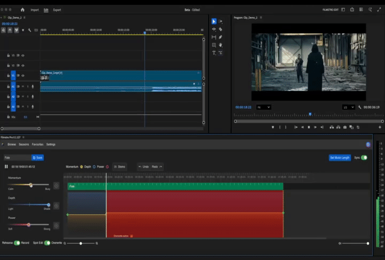
Task: Pick the Pen tool
Action: pos(220,37)
